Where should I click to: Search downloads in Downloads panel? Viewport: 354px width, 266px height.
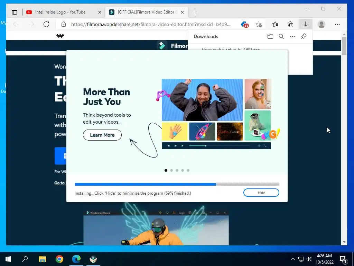pos(281,36)
